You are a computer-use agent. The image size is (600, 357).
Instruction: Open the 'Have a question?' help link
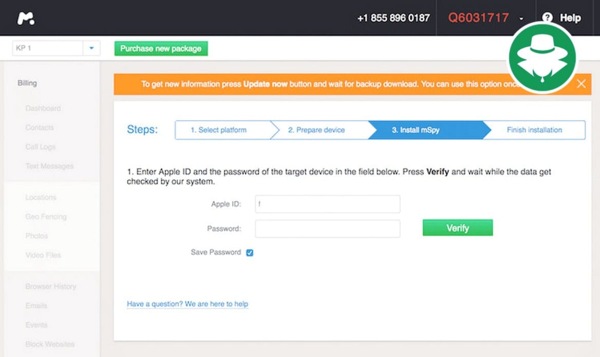(x=188, y=304)
